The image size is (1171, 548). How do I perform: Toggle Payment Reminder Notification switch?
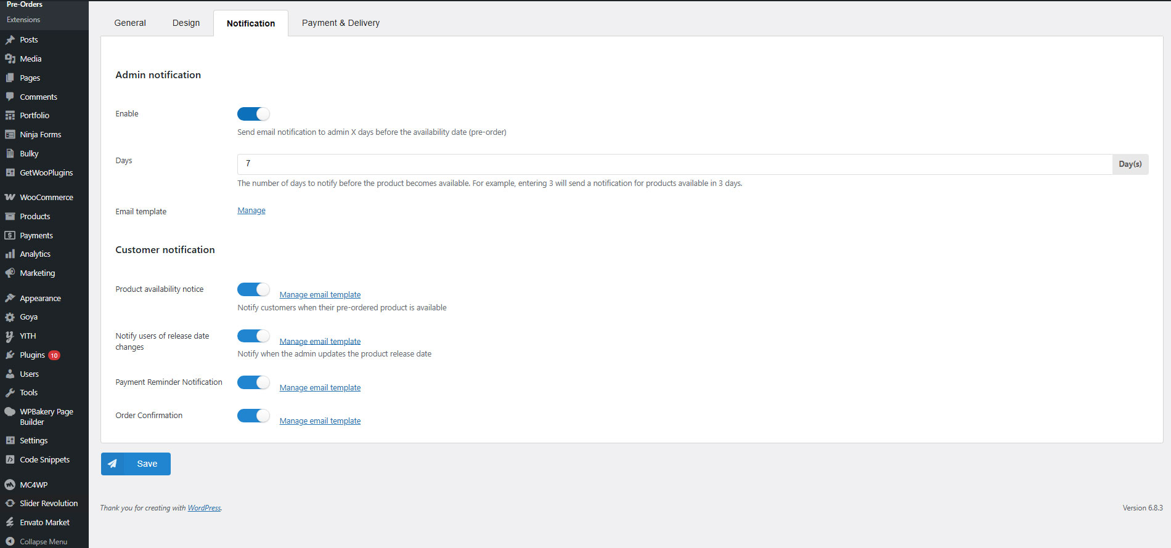[x=253, y=382]
